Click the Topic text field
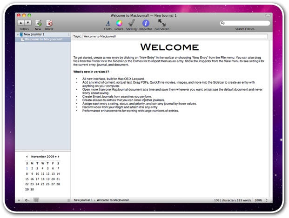This screenshot has width=289, height=218. [x=175, y=36]
